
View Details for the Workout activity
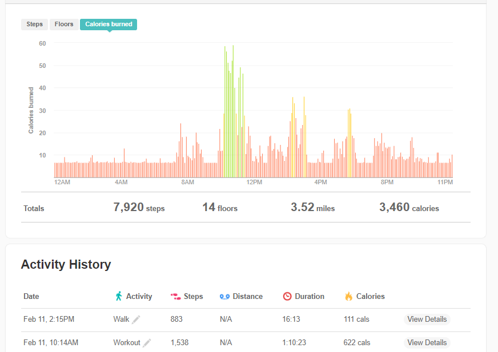pos(427,343)
